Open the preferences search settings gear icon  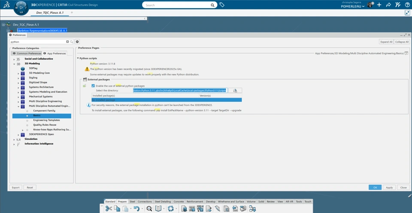77,42
